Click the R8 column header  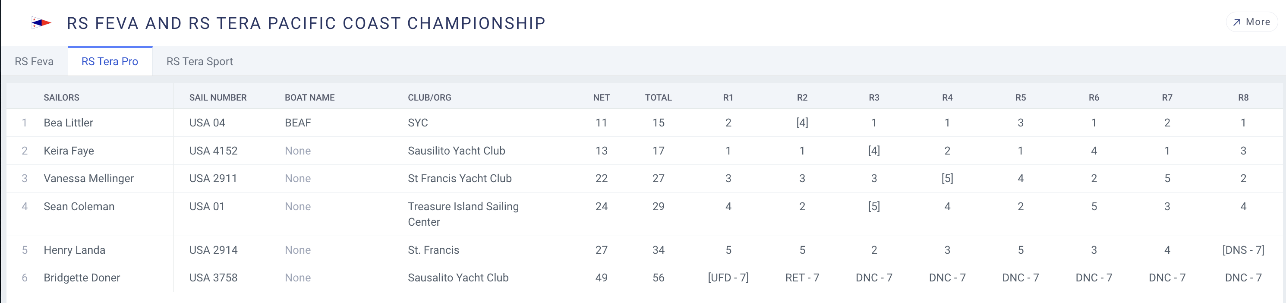point(1242,98)
